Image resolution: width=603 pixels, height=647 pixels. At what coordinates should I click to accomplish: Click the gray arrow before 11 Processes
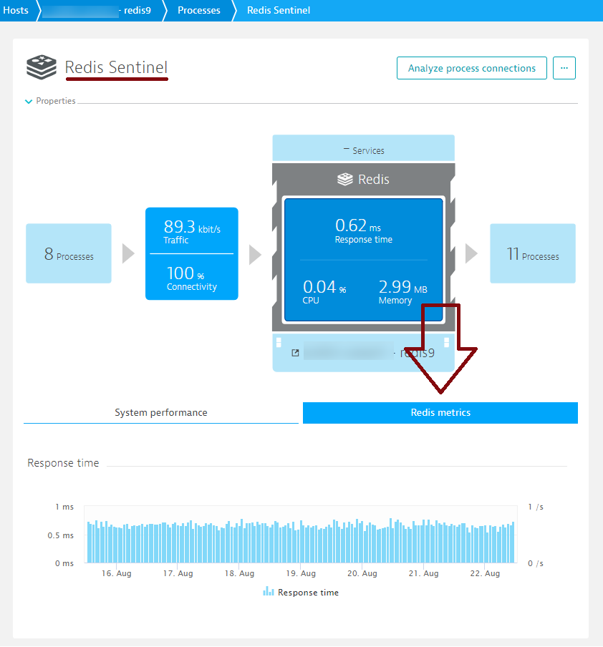pyautogui.click(x=471, y=253)
